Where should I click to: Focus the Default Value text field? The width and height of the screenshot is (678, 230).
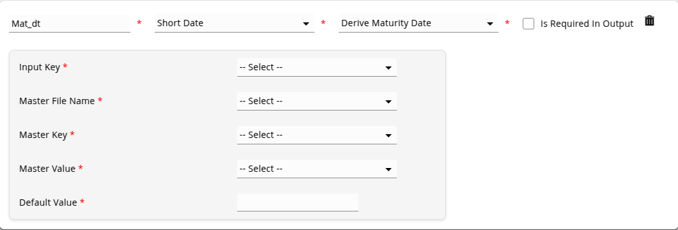tap(298, 203)
